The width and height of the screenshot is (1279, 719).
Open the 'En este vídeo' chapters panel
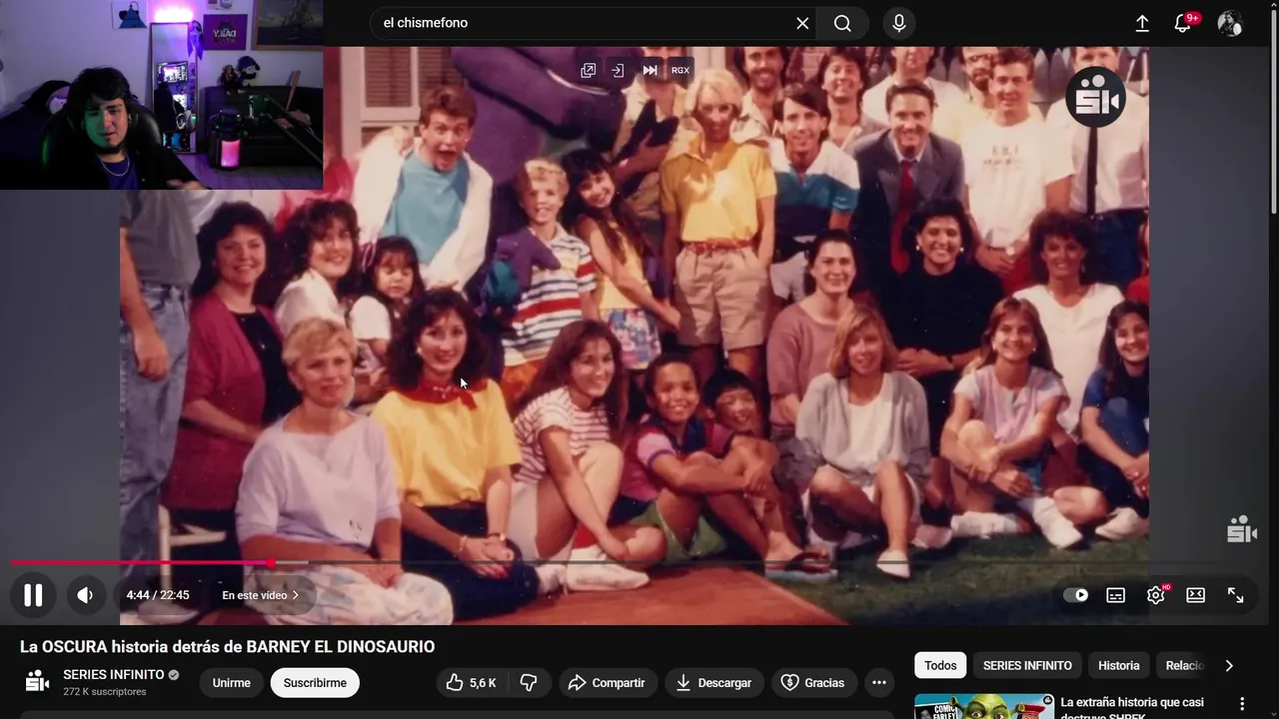tap(261, 595)
